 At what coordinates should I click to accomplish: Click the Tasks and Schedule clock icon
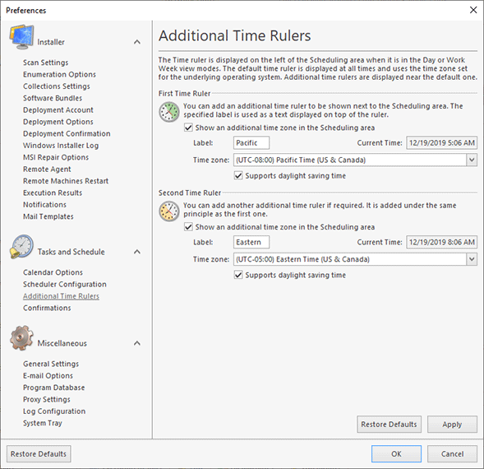click(x=21, y=247)
